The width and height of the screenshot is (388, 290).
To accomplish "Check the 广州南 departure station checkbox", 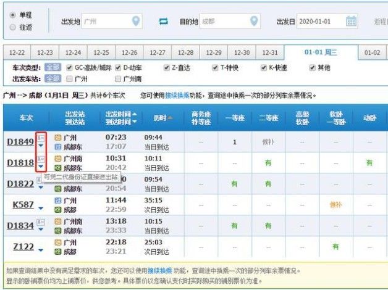I will pos(118,79).
